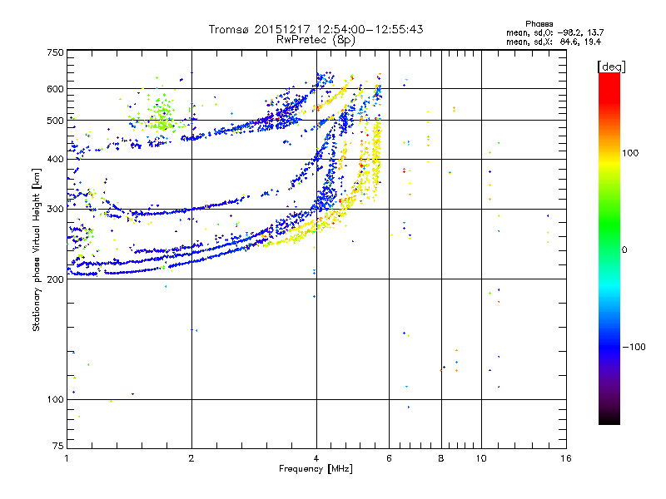
Task: Click the y-axis tick label "750"
Action: (56, 52)
